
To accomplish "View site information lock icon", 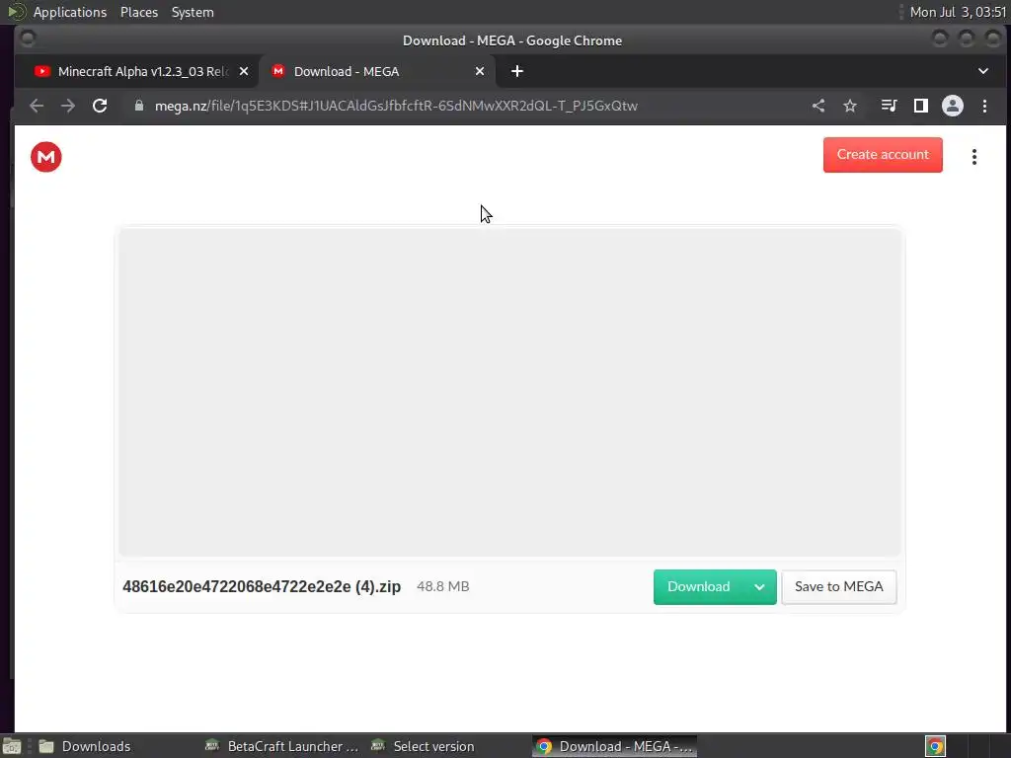I will tap(138, 106).
